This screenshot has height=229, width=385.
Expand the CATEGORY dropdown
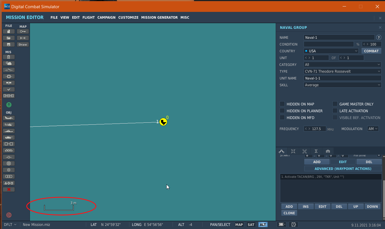tap(343, 64)
